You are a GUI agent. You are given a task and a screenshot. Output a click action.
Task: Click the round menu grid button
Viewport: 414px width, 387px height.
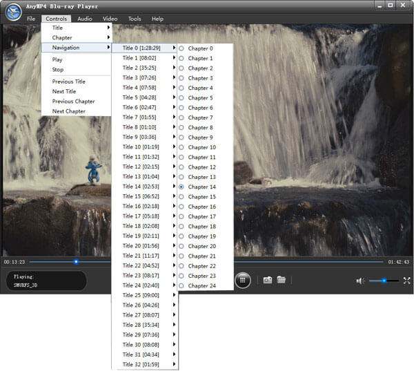243,280
